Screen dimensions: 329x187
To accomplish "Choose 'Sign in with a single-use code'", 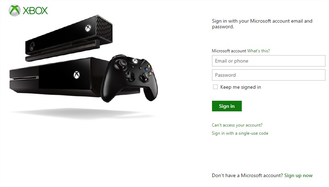I will click(x=240, y=133).
